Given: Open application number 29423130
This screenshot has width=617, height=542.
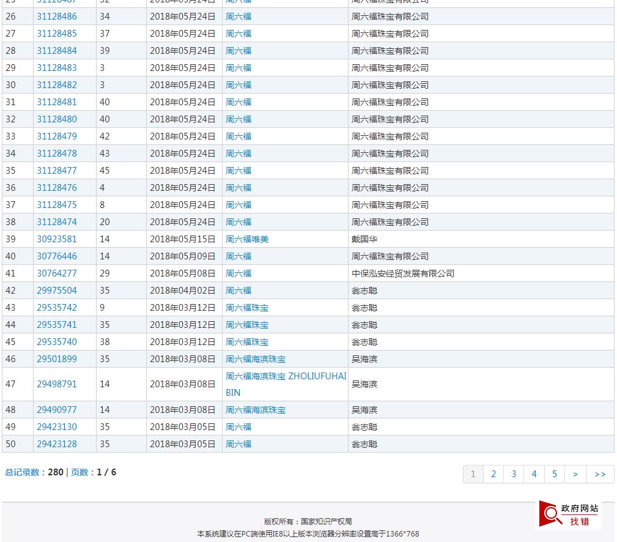Looking at the screenshot, I should point(57,426).
